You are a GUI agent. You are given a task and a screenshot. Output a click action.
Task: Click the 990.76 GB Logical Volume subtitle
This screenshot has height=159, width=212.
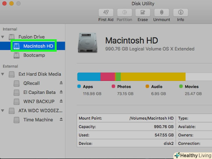(x=150, y=49)
